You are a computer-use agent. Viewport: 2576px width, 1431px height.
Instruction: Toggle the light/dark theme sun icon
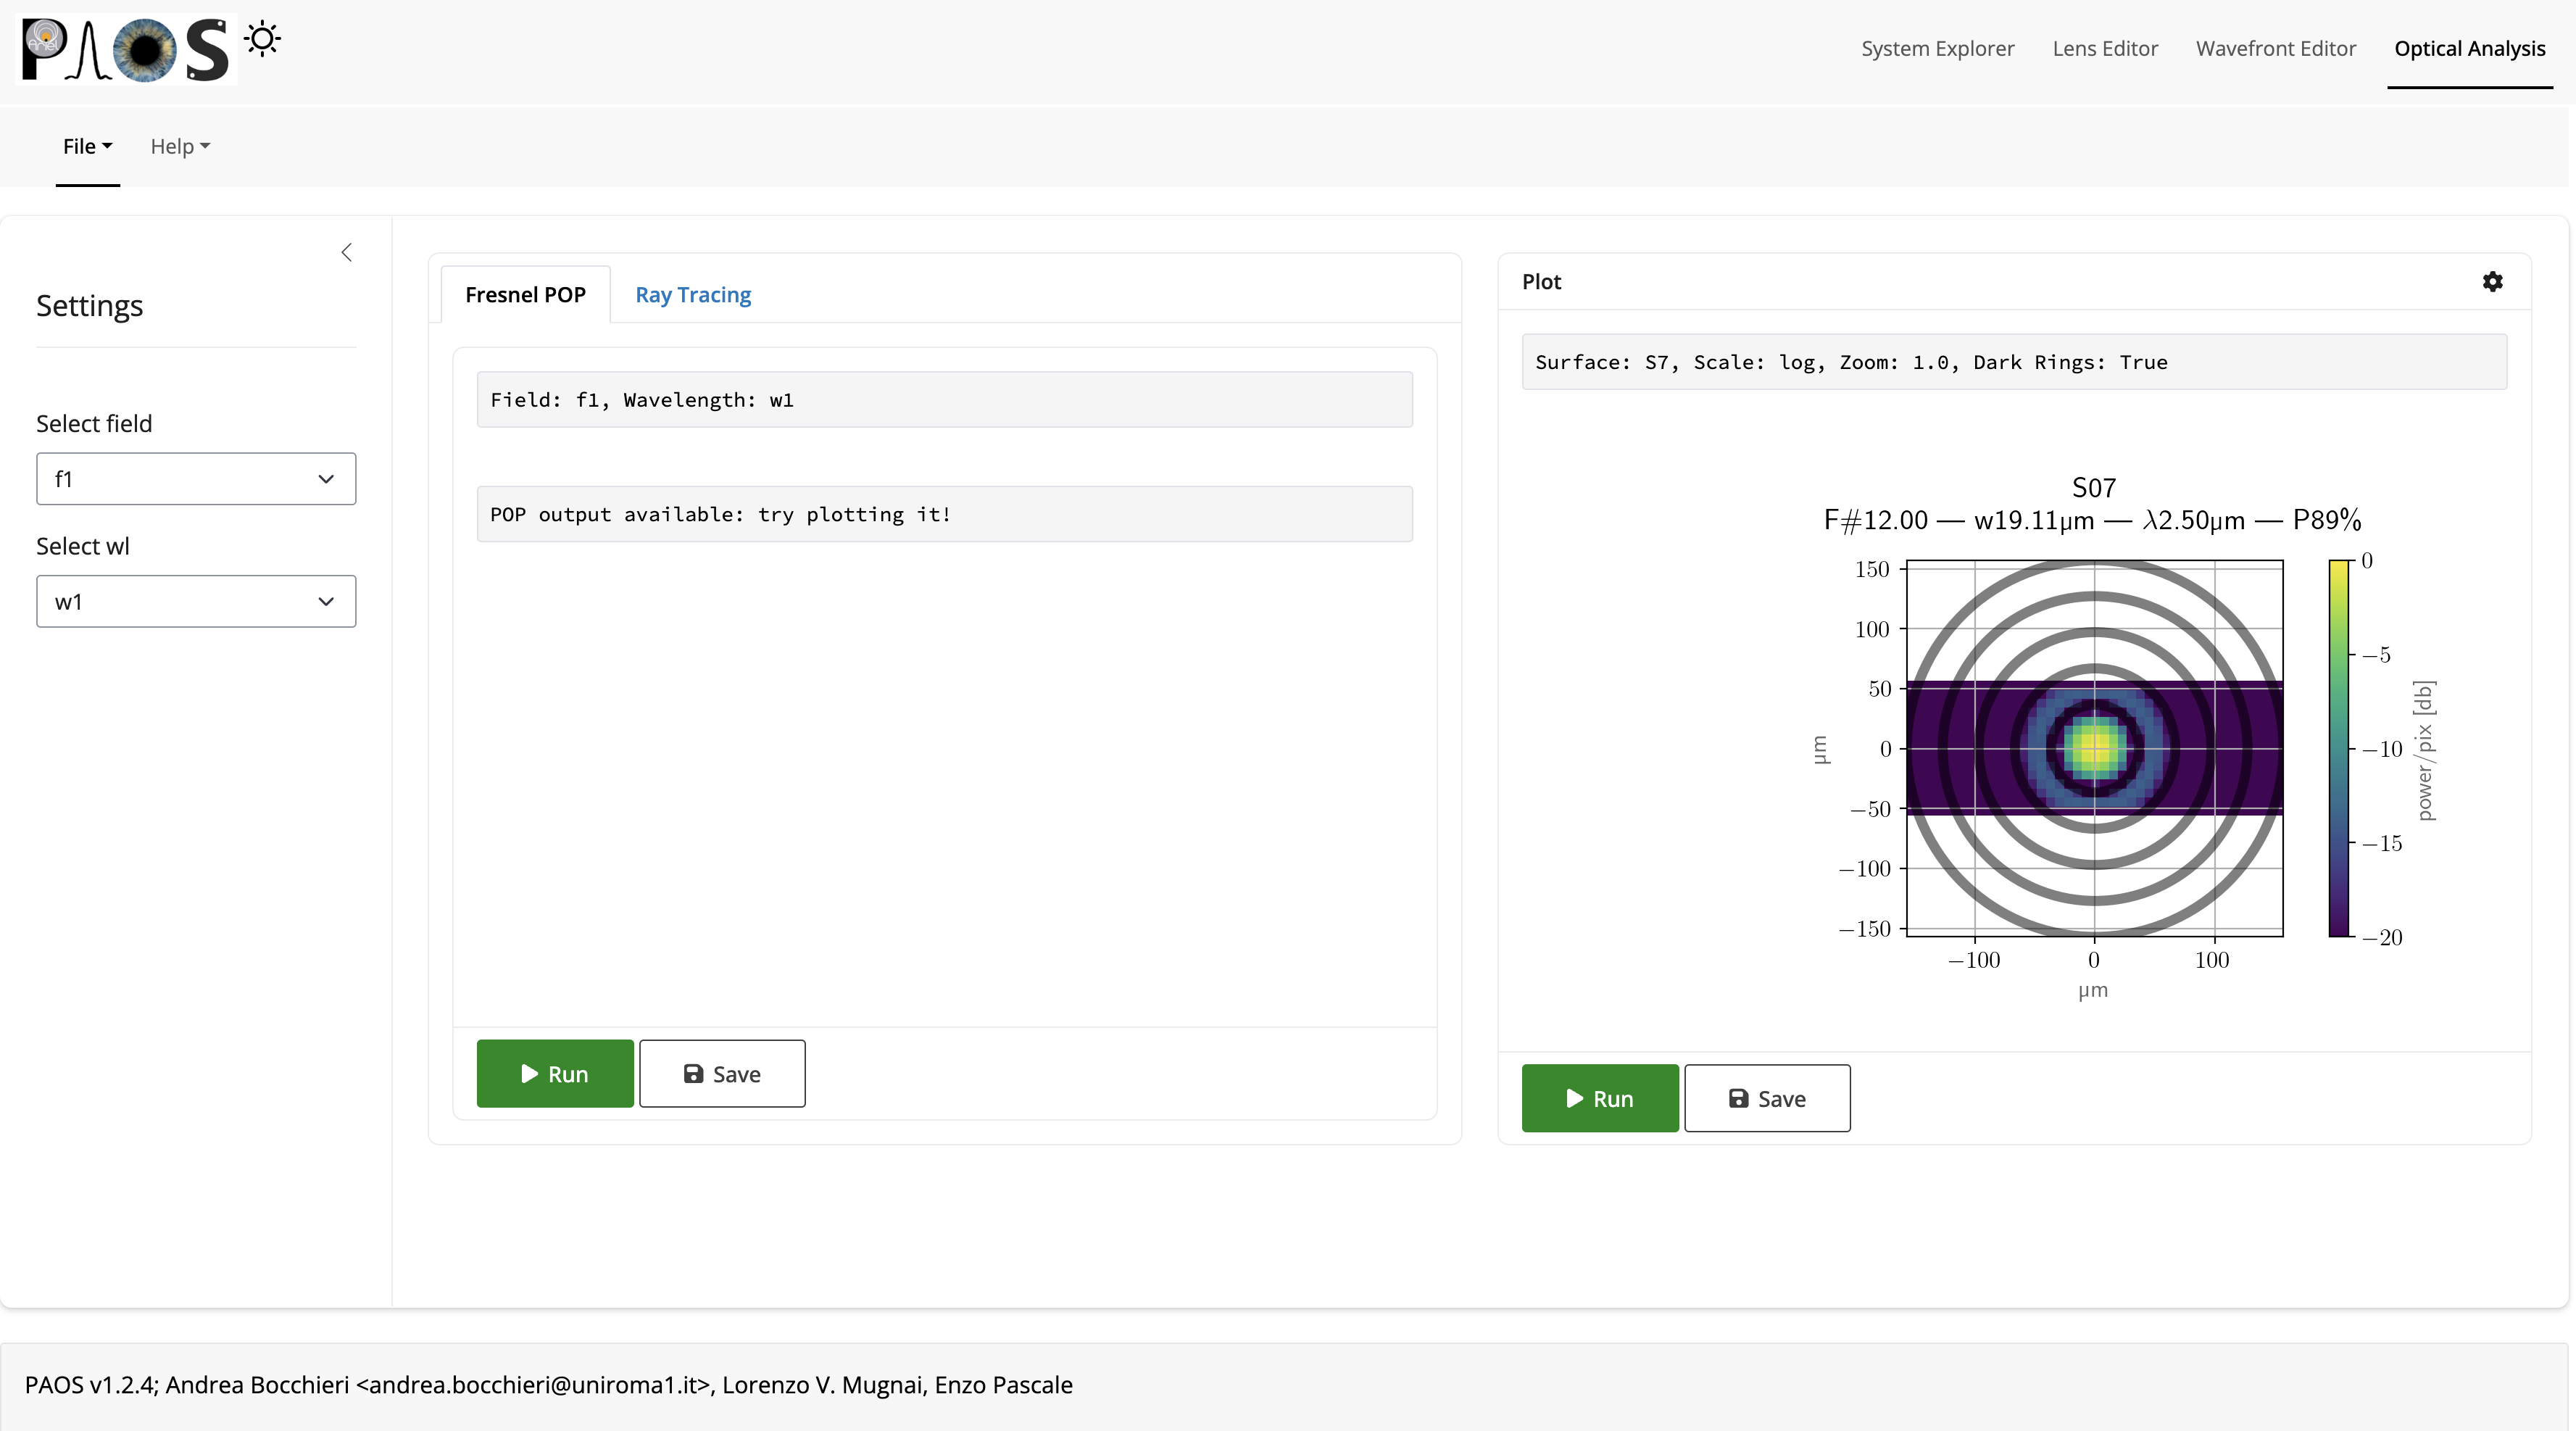pos(262,39)
